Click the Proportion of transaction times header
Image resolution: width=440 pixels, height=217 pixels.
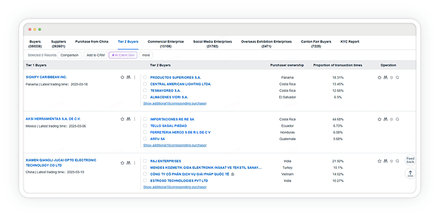click(x=338, y=65)
